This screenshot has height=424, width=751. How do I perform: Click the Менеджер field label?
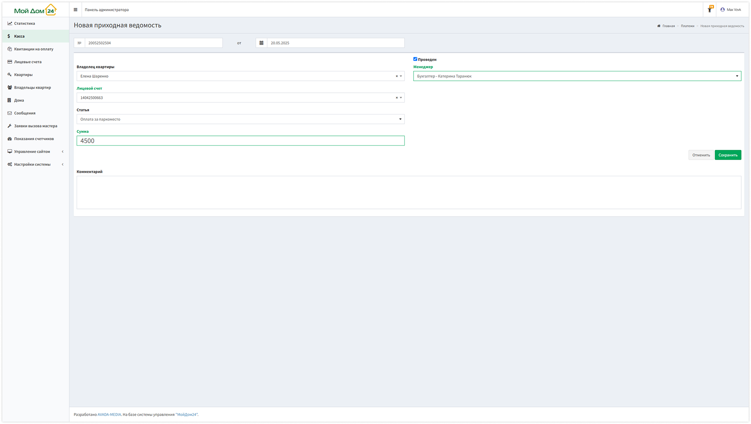click(423, 67)
